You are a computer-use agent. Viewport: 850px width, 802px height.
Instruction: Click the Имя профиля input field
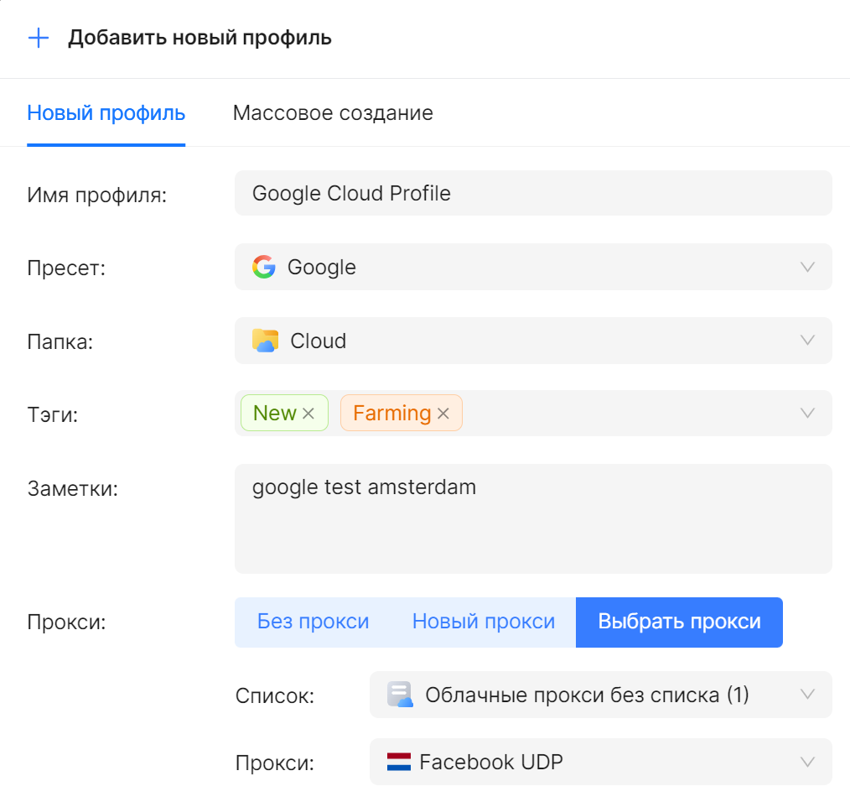pos(533,194)
